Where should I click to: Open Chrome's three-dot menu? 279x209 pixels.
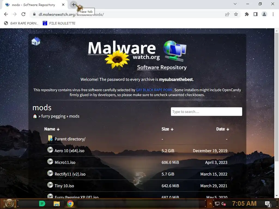(x=273, y=14)
